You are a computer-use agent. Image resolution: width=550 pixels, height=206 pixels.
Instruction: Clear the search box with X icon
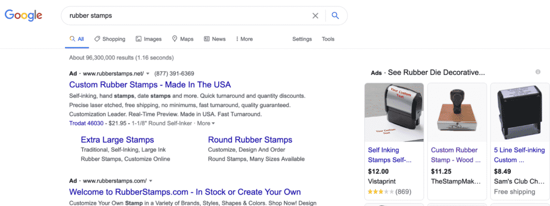coord(315,16)
